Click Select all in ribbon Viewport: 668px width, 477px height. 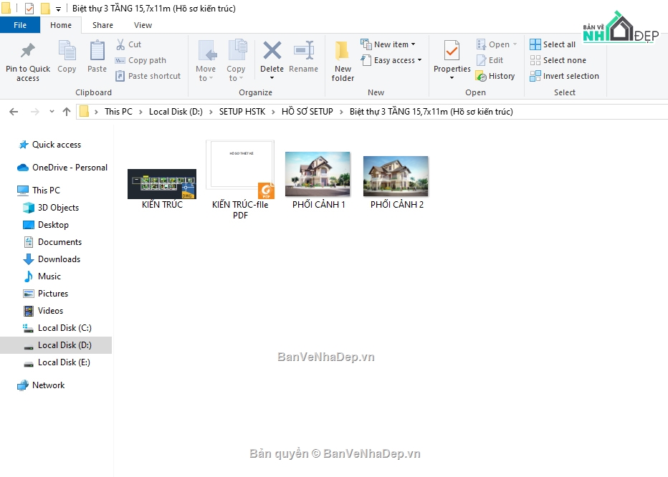click(x=553, y=44)
